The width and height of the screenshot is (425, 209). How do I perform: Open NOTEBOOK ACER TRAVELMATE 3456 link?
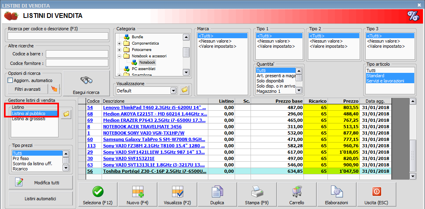(x=142, y=127)
